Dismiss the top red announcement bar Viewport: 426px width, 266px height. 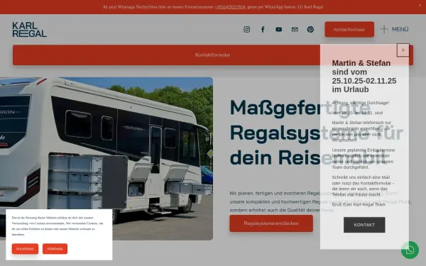pyautogui.click(x=420, y=6)
